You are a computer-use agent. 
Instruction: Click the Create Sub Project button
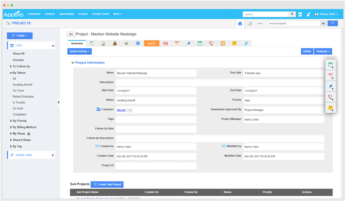107,185
